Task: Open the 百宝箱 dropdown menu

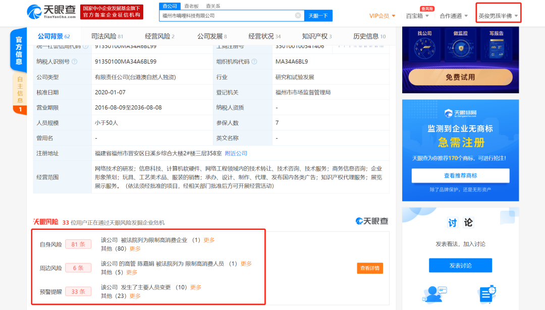Action: pos(417,16)
